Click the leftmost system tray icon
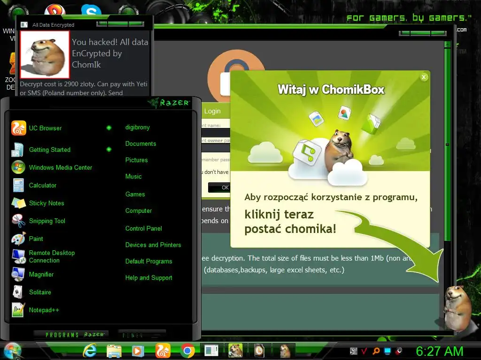Viewport: 481px width, 360px height. [353, 351]
